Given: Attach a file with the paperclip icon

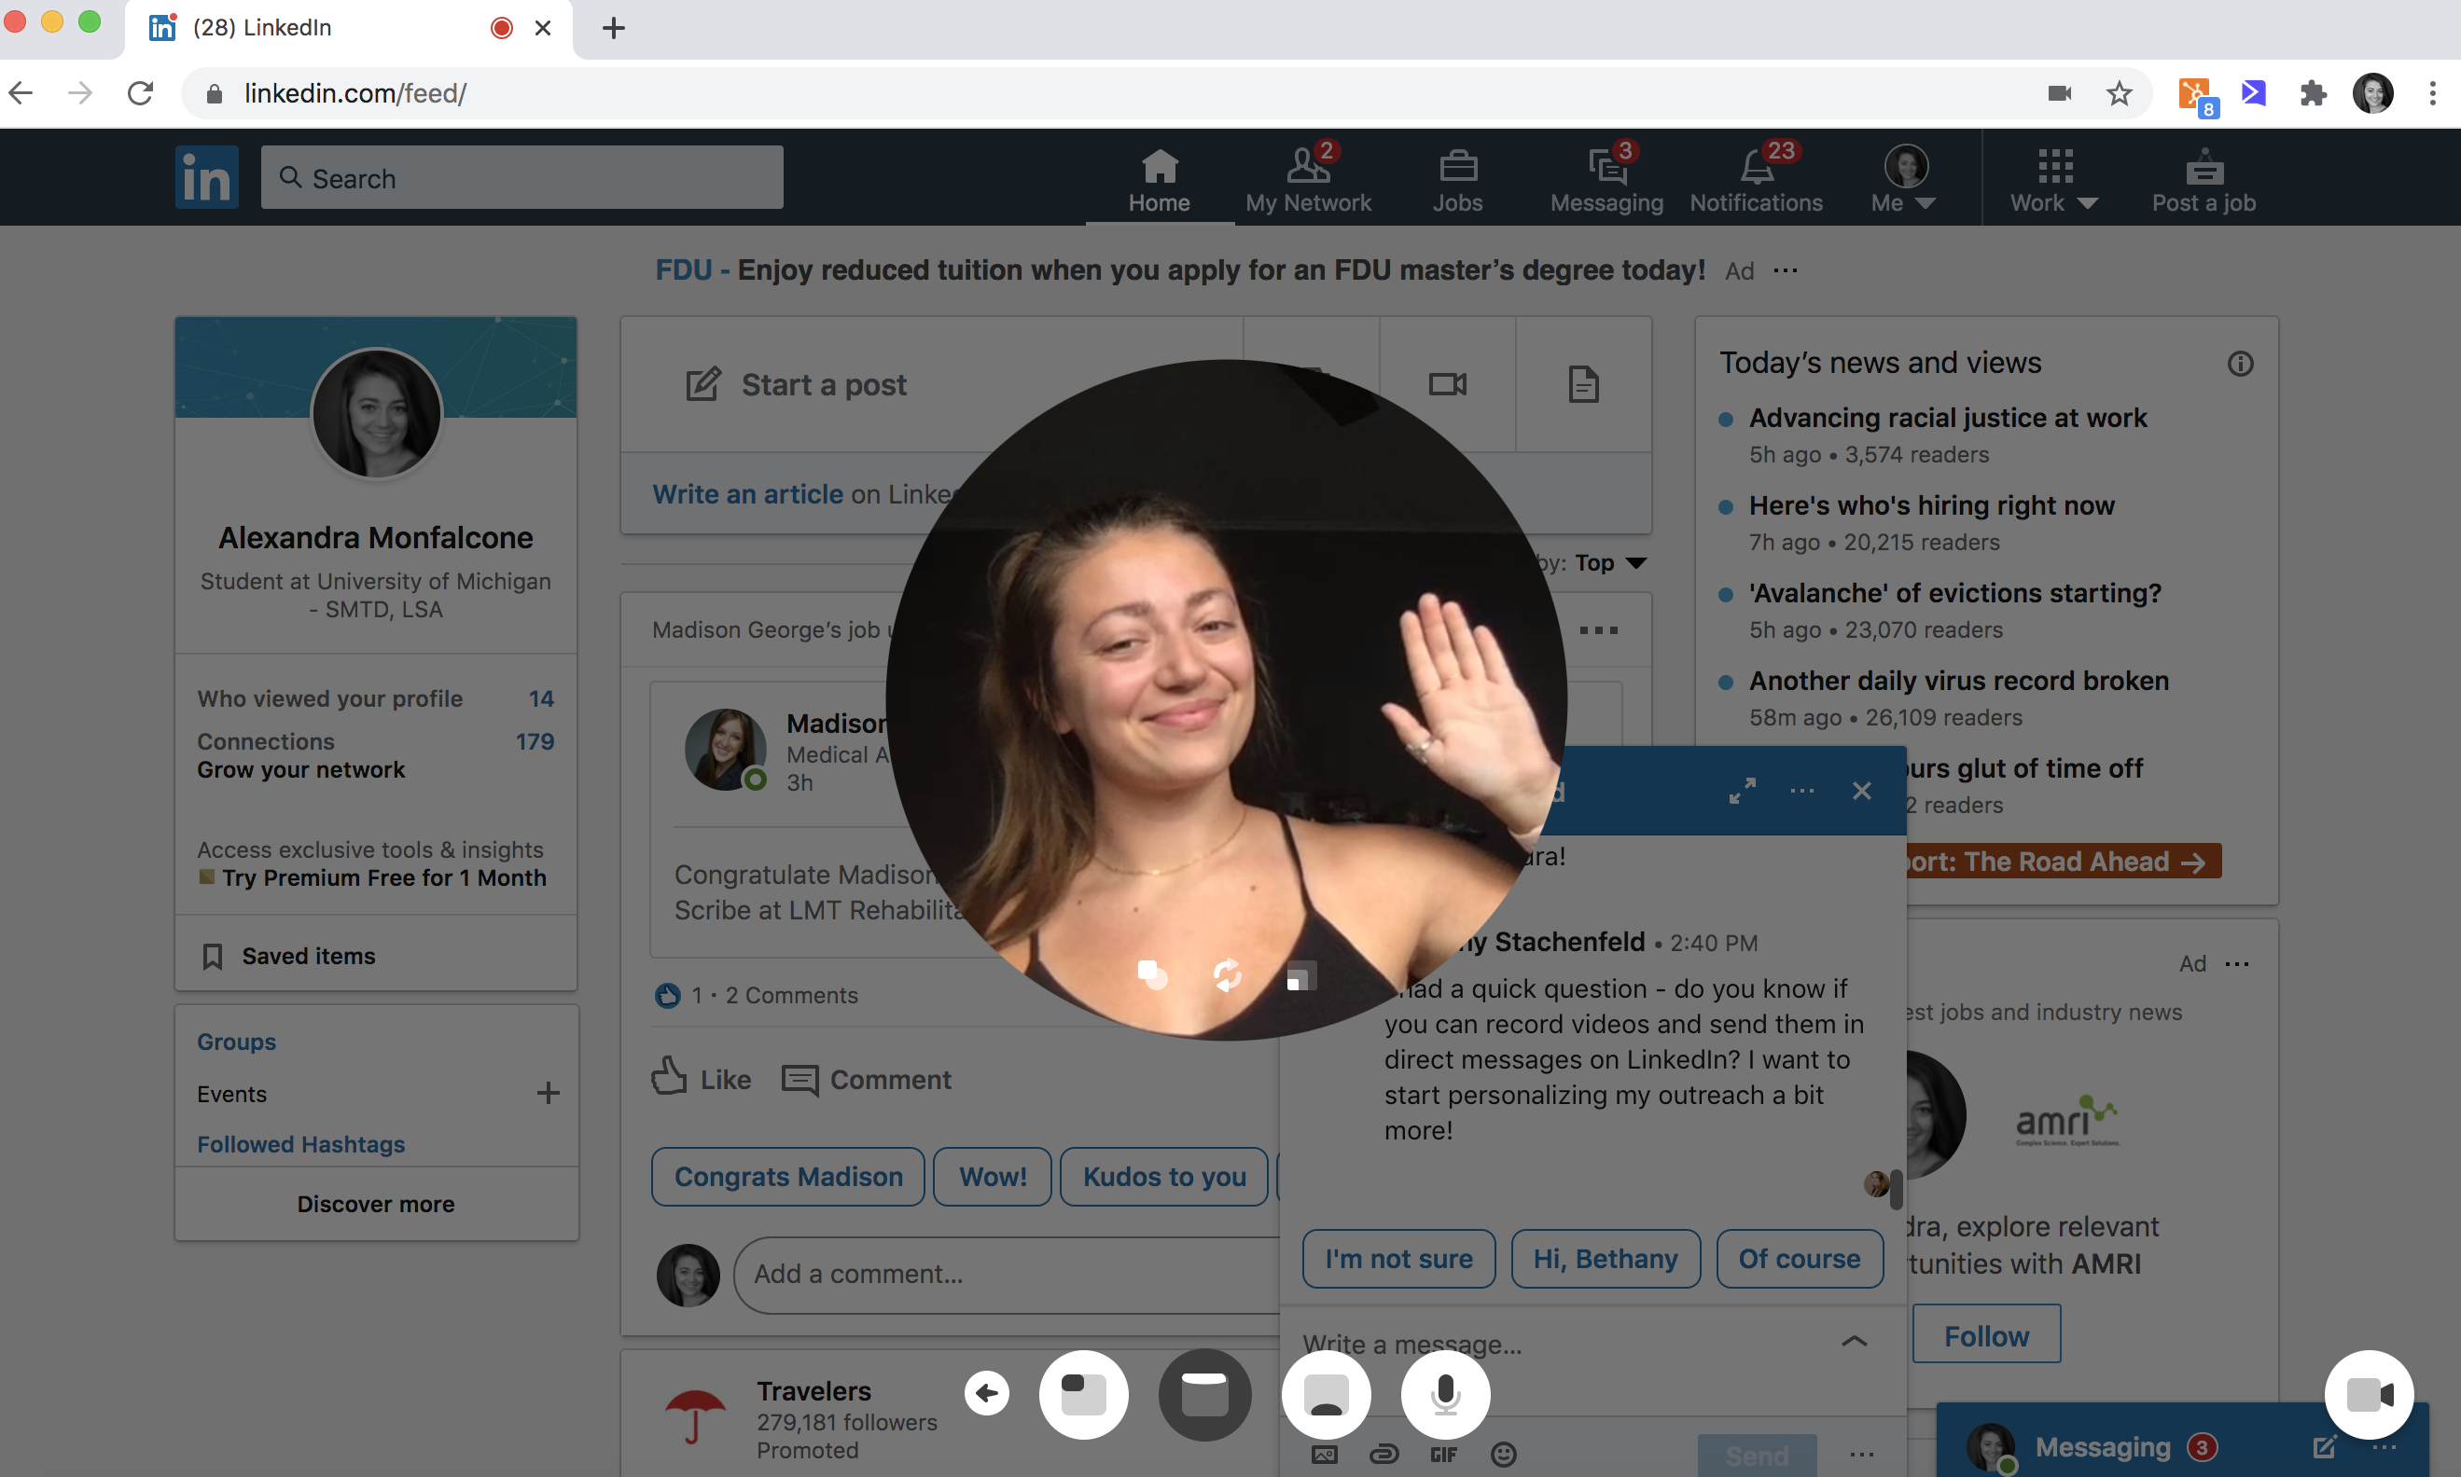Looking at the screenshot, I should [x=1383, y=1454].
